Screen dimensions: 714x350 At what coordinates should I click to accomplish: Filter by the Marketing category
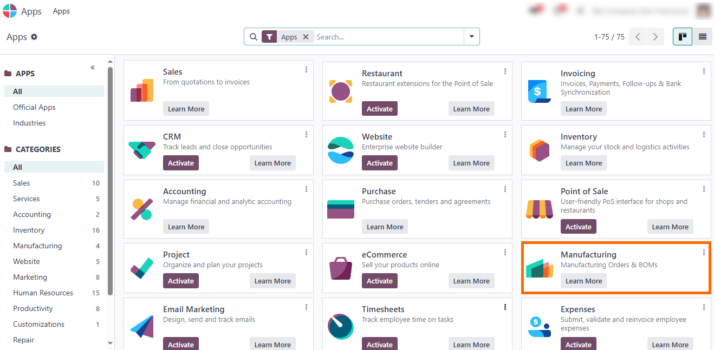(x=54, y=277)
